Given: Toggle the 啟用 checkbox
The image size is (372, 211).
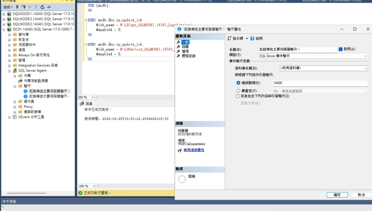Looking at the screenshot, I should pos(341,49).
